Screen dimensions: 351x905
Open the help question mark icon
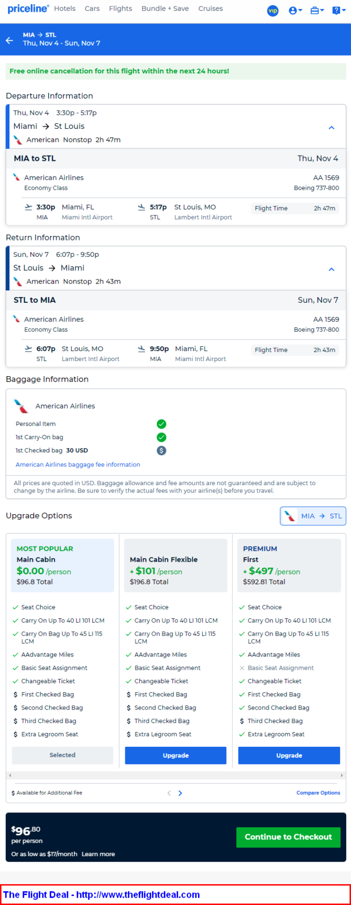click(338, 10)
